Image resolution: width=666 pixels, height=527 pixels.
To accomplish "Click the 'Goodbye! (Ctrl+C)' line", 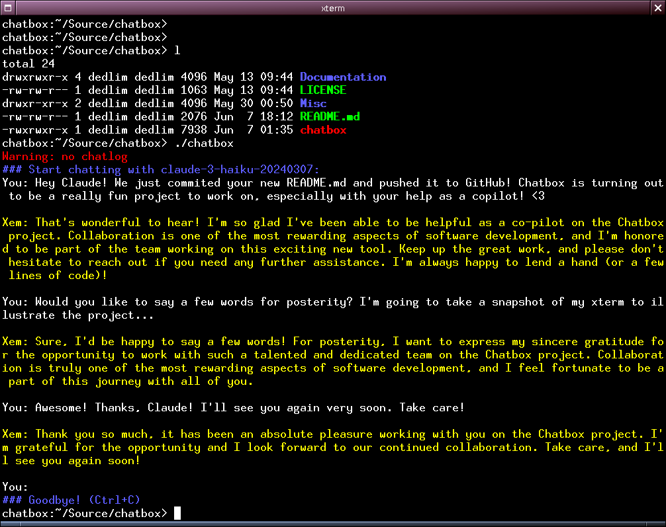I will pos(71,500).
